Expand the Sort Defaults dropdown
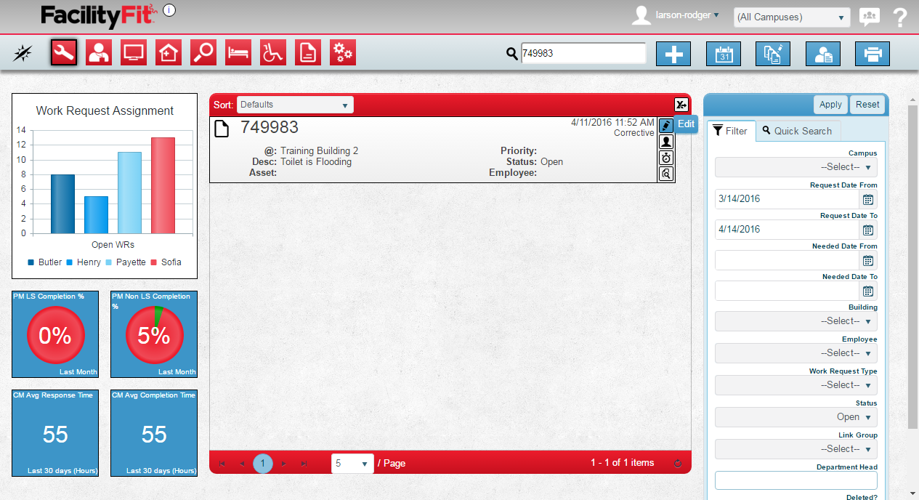919x500 pixels. click(x=295, y=105)
